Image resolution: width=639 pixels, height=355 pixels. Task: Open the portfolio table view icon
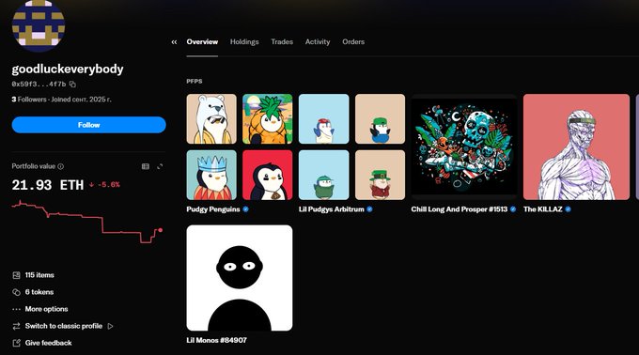point(145,166)
